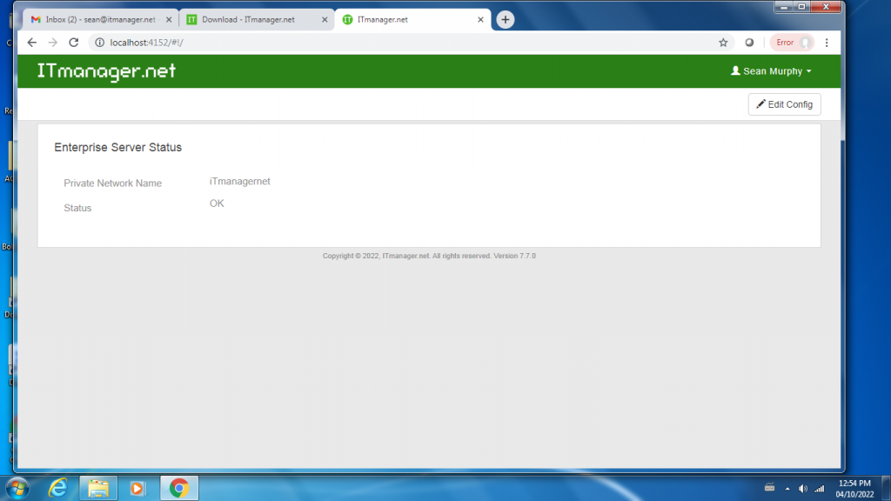Bookmark the page with the star icon
This screenshot has height=501, width=891.
[x=723, y=42]
